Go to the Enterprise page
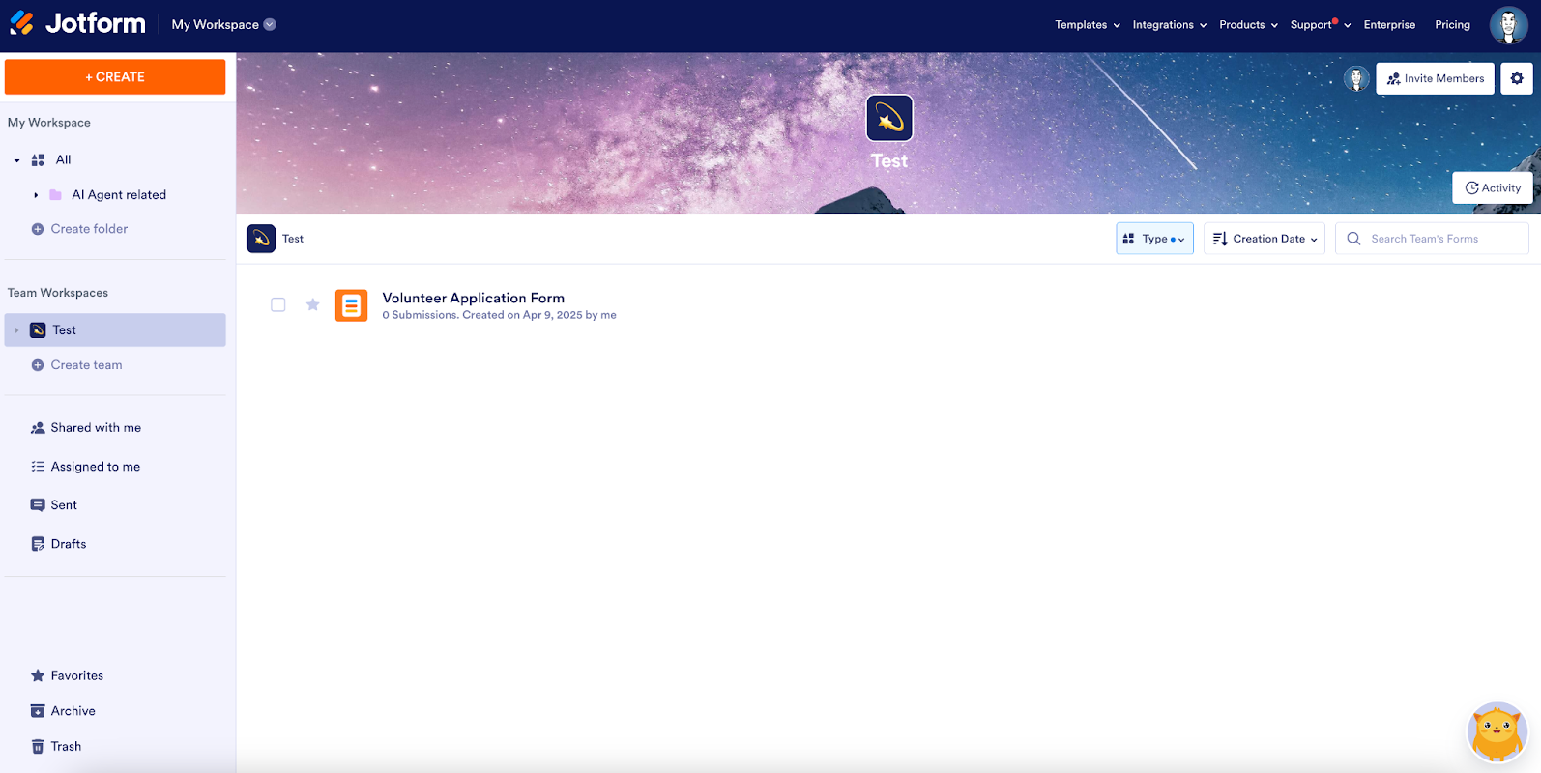 click(x=1389, y=25)
